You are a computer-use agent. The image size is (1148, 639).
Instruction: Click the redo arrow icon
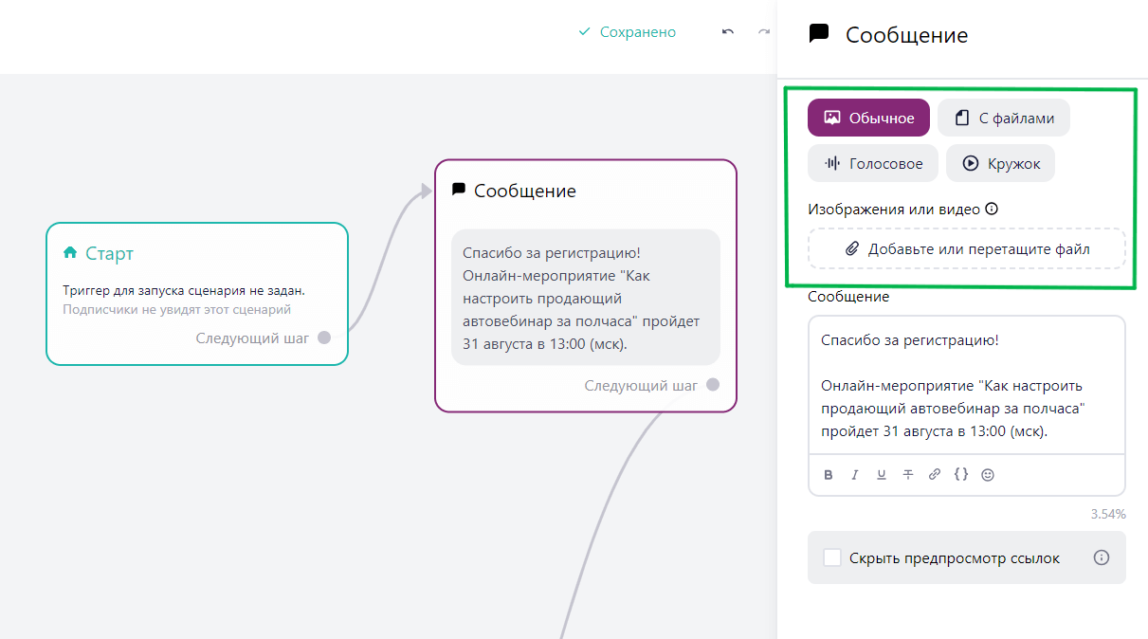764,32
